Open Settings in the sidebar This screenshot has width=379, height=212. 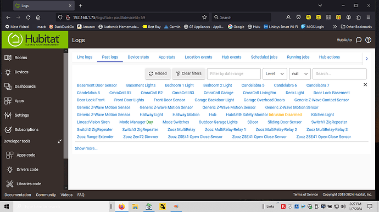(16, 115)
